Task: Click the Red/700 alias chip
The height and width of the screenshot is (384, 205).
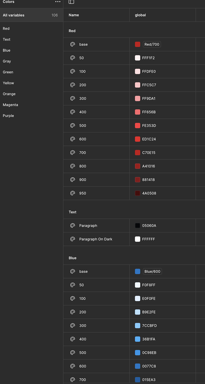Action: pyautogui.click(x=152, y=44)
